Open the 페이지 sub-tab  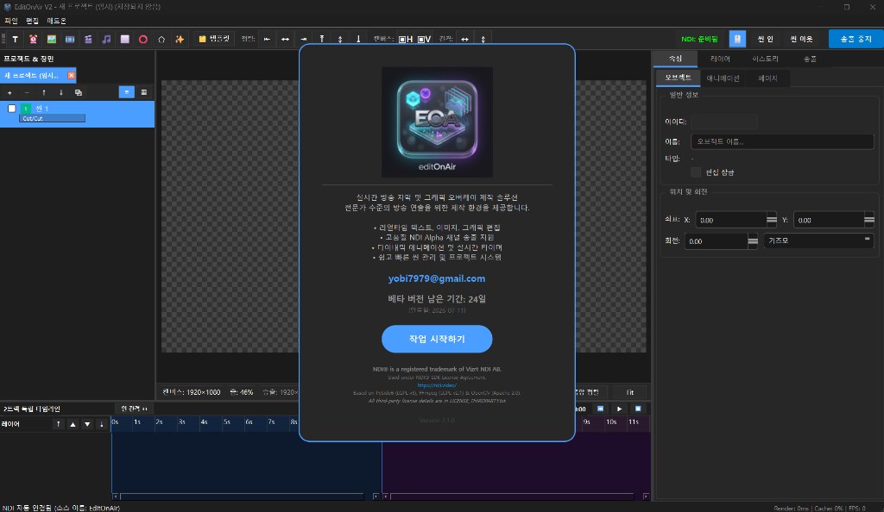pos(767,78)
